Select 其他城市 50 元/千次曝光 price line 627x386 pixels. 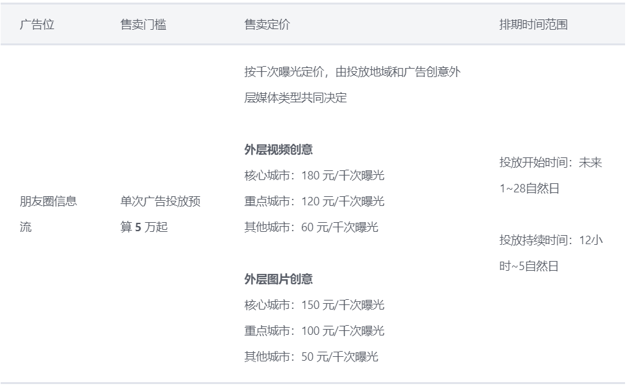(311, 357)
